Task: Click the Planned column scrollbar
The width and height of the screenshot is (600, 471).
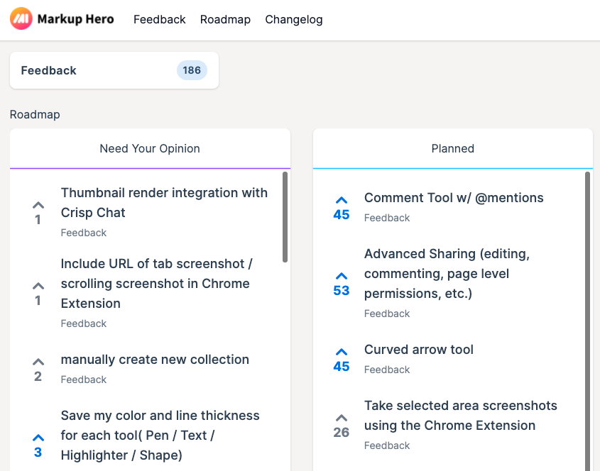Action: click(x=587, y=321)
